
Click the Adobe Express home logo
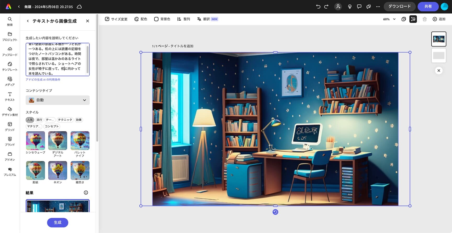pyautogui.click(x=9, y=7)
